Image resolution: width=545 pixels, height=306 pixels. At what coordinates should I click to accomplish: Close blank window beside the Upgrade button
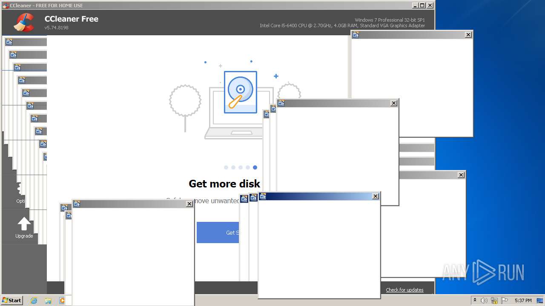[189, 204]
